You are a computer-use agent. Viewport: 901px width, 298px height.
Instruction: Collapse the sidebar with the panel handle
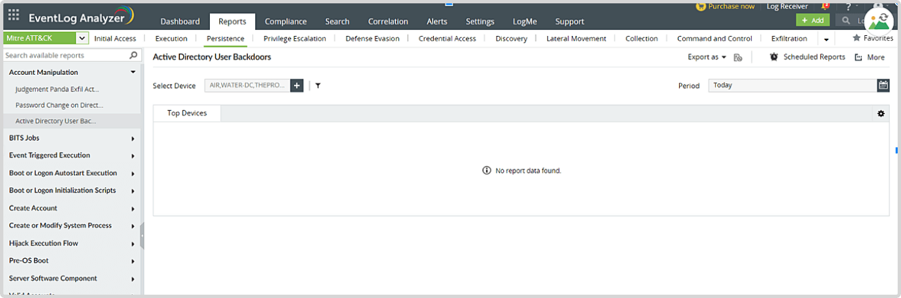[x=142, y=235]
